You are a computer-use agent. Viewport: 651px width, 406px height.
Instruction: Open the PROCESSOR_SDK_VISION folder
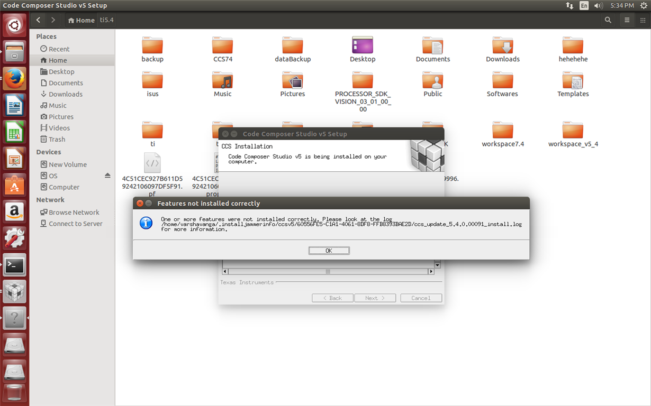pos(363,92)
